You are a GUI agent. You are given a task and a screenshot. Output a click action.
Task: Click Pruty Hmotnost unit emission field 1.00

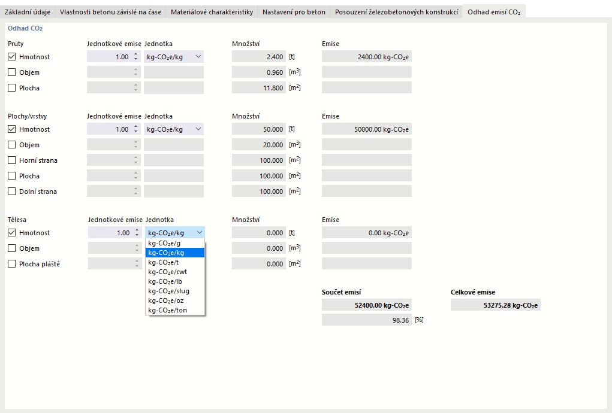pyautogui.click(x=110, y=57)
